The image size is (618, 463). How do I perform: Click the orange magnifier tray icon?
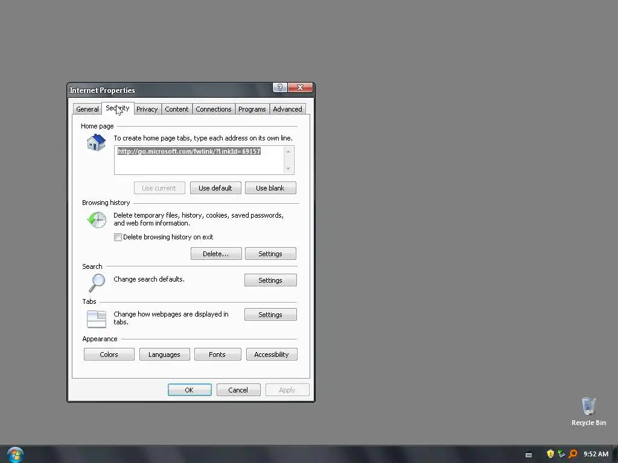(573, 454)
